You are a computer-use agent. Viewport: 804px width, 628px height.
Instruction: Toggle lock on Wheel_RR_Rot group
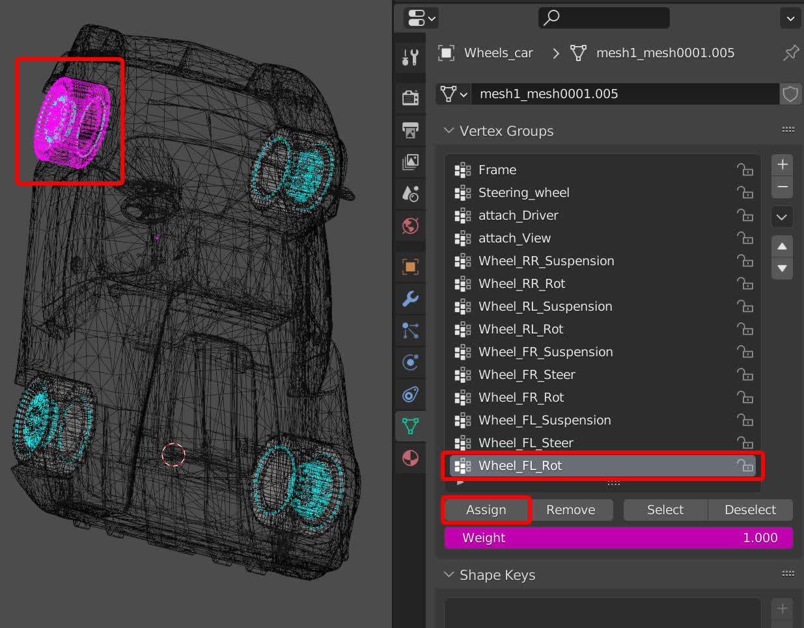745,283
